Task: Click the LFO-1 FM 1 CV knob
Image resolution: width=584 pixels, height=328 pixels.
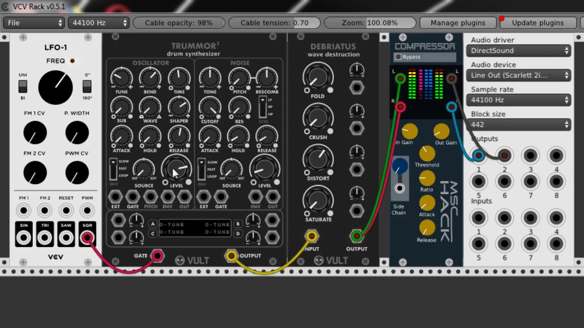Action: 35,133
